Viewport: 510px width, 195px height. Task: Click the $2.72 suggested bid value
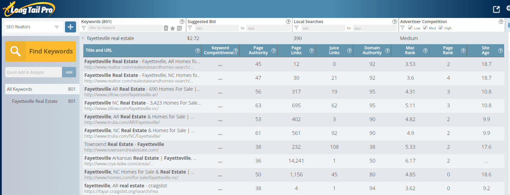pyautogui.click(x=193, y=38)
